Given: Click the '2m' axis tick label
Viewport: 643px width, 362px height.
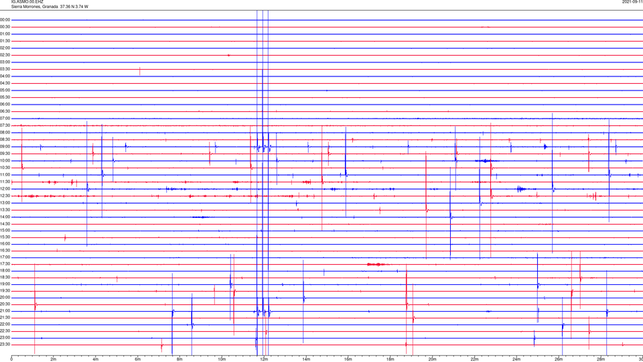Looking at the screenshot, I should pos(54,359).
